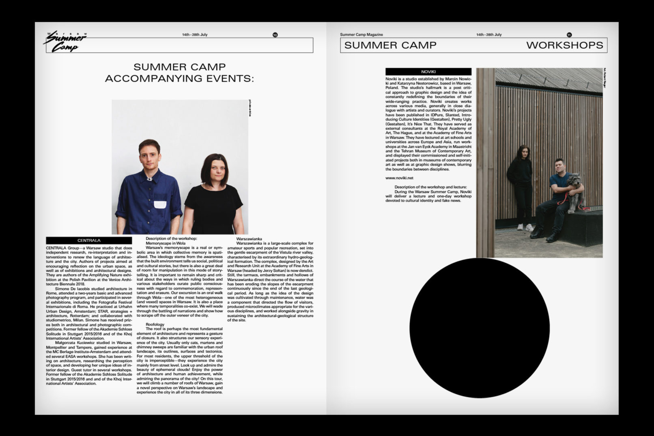This screenshot has height=436, width=654.
Task: Click '14th–28th July' date on left page
Action: (195, 34)
